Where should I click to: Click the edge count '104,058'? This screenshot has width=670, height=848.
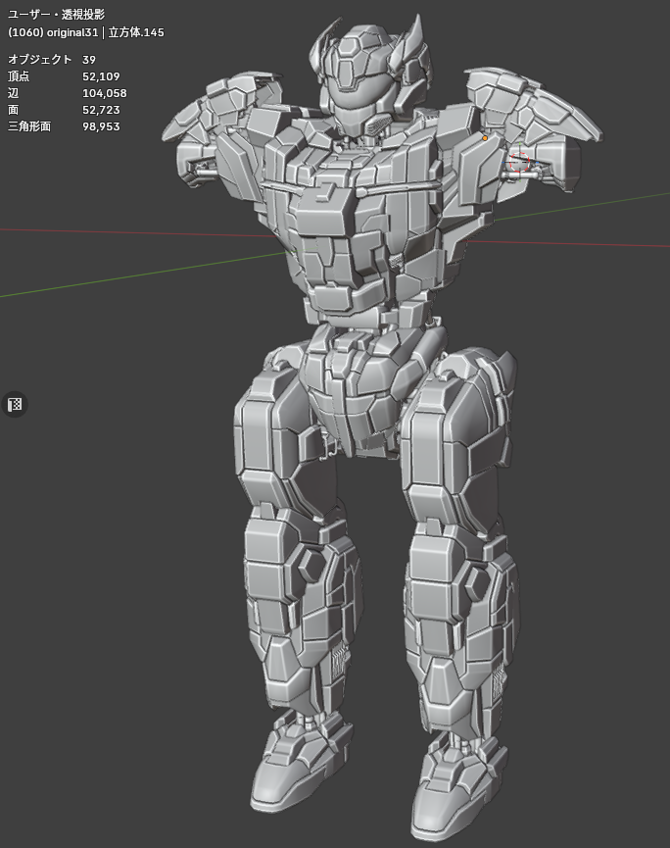point(104,93)
